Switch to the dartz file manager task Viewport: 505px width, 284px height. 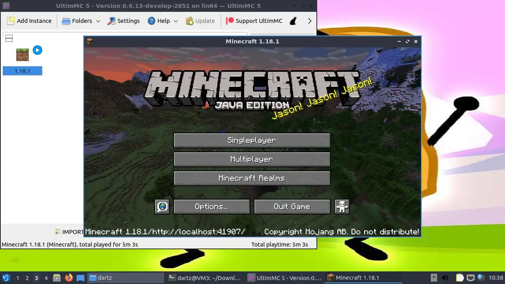(125, 278)
